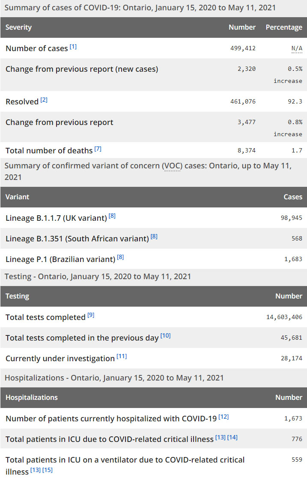The height and width of the screenshot is (478, 307).
Task: Click the Severity column header
Action: (x=19, y=27)
